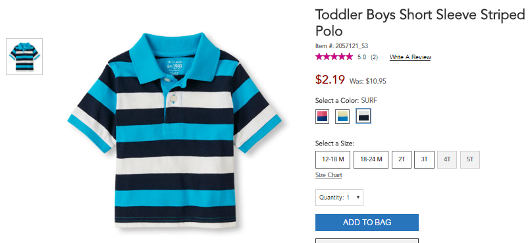
Task: Click the product title Toddler Boys Polo
Action: pos(420,22)
